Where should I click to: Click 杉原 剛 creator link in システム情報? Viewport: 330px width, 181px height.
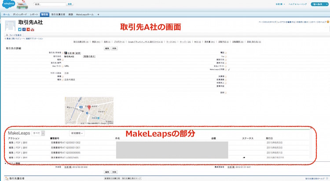click(x=68, y=167)
